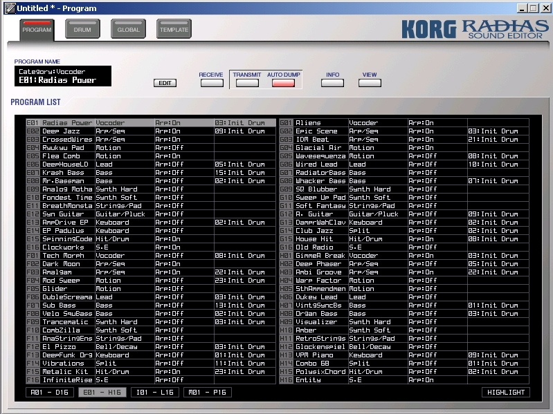
Task: Select program G04 Glacial Air
Action: pyautogui.click(x=404, y=147)
